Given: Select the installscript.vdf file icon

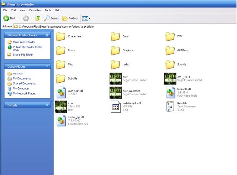Looking at the screenshot, I should click(116, 107).
